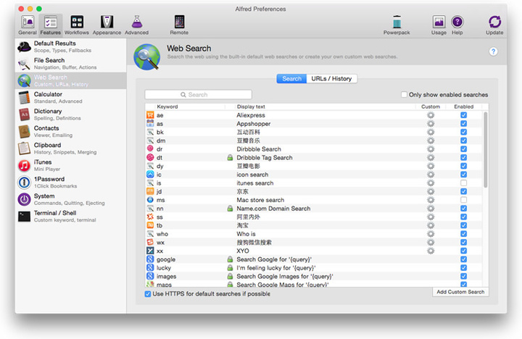The height and width of the screenshot is (339, 522).
Task: Open the Workflows preferences pane
Action: click(77, 23)
